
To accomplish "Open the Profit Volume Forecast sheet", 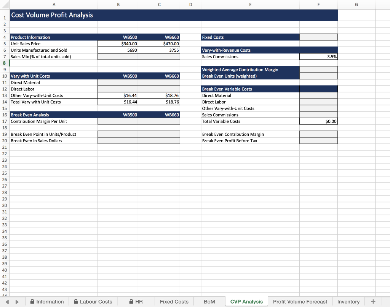I will [x=300, y=301].
